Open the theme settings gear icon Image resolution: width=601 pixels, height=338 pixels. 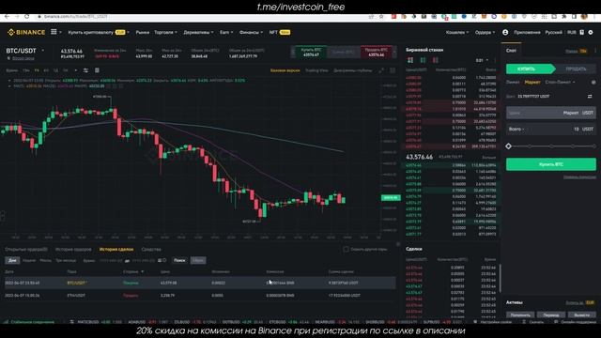point(591,32)
